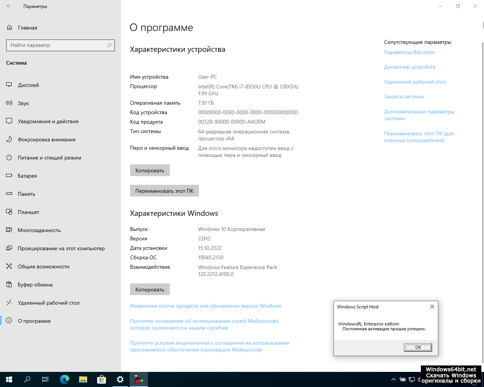
Task: Select the Tablet settings section
Action: 28,212
